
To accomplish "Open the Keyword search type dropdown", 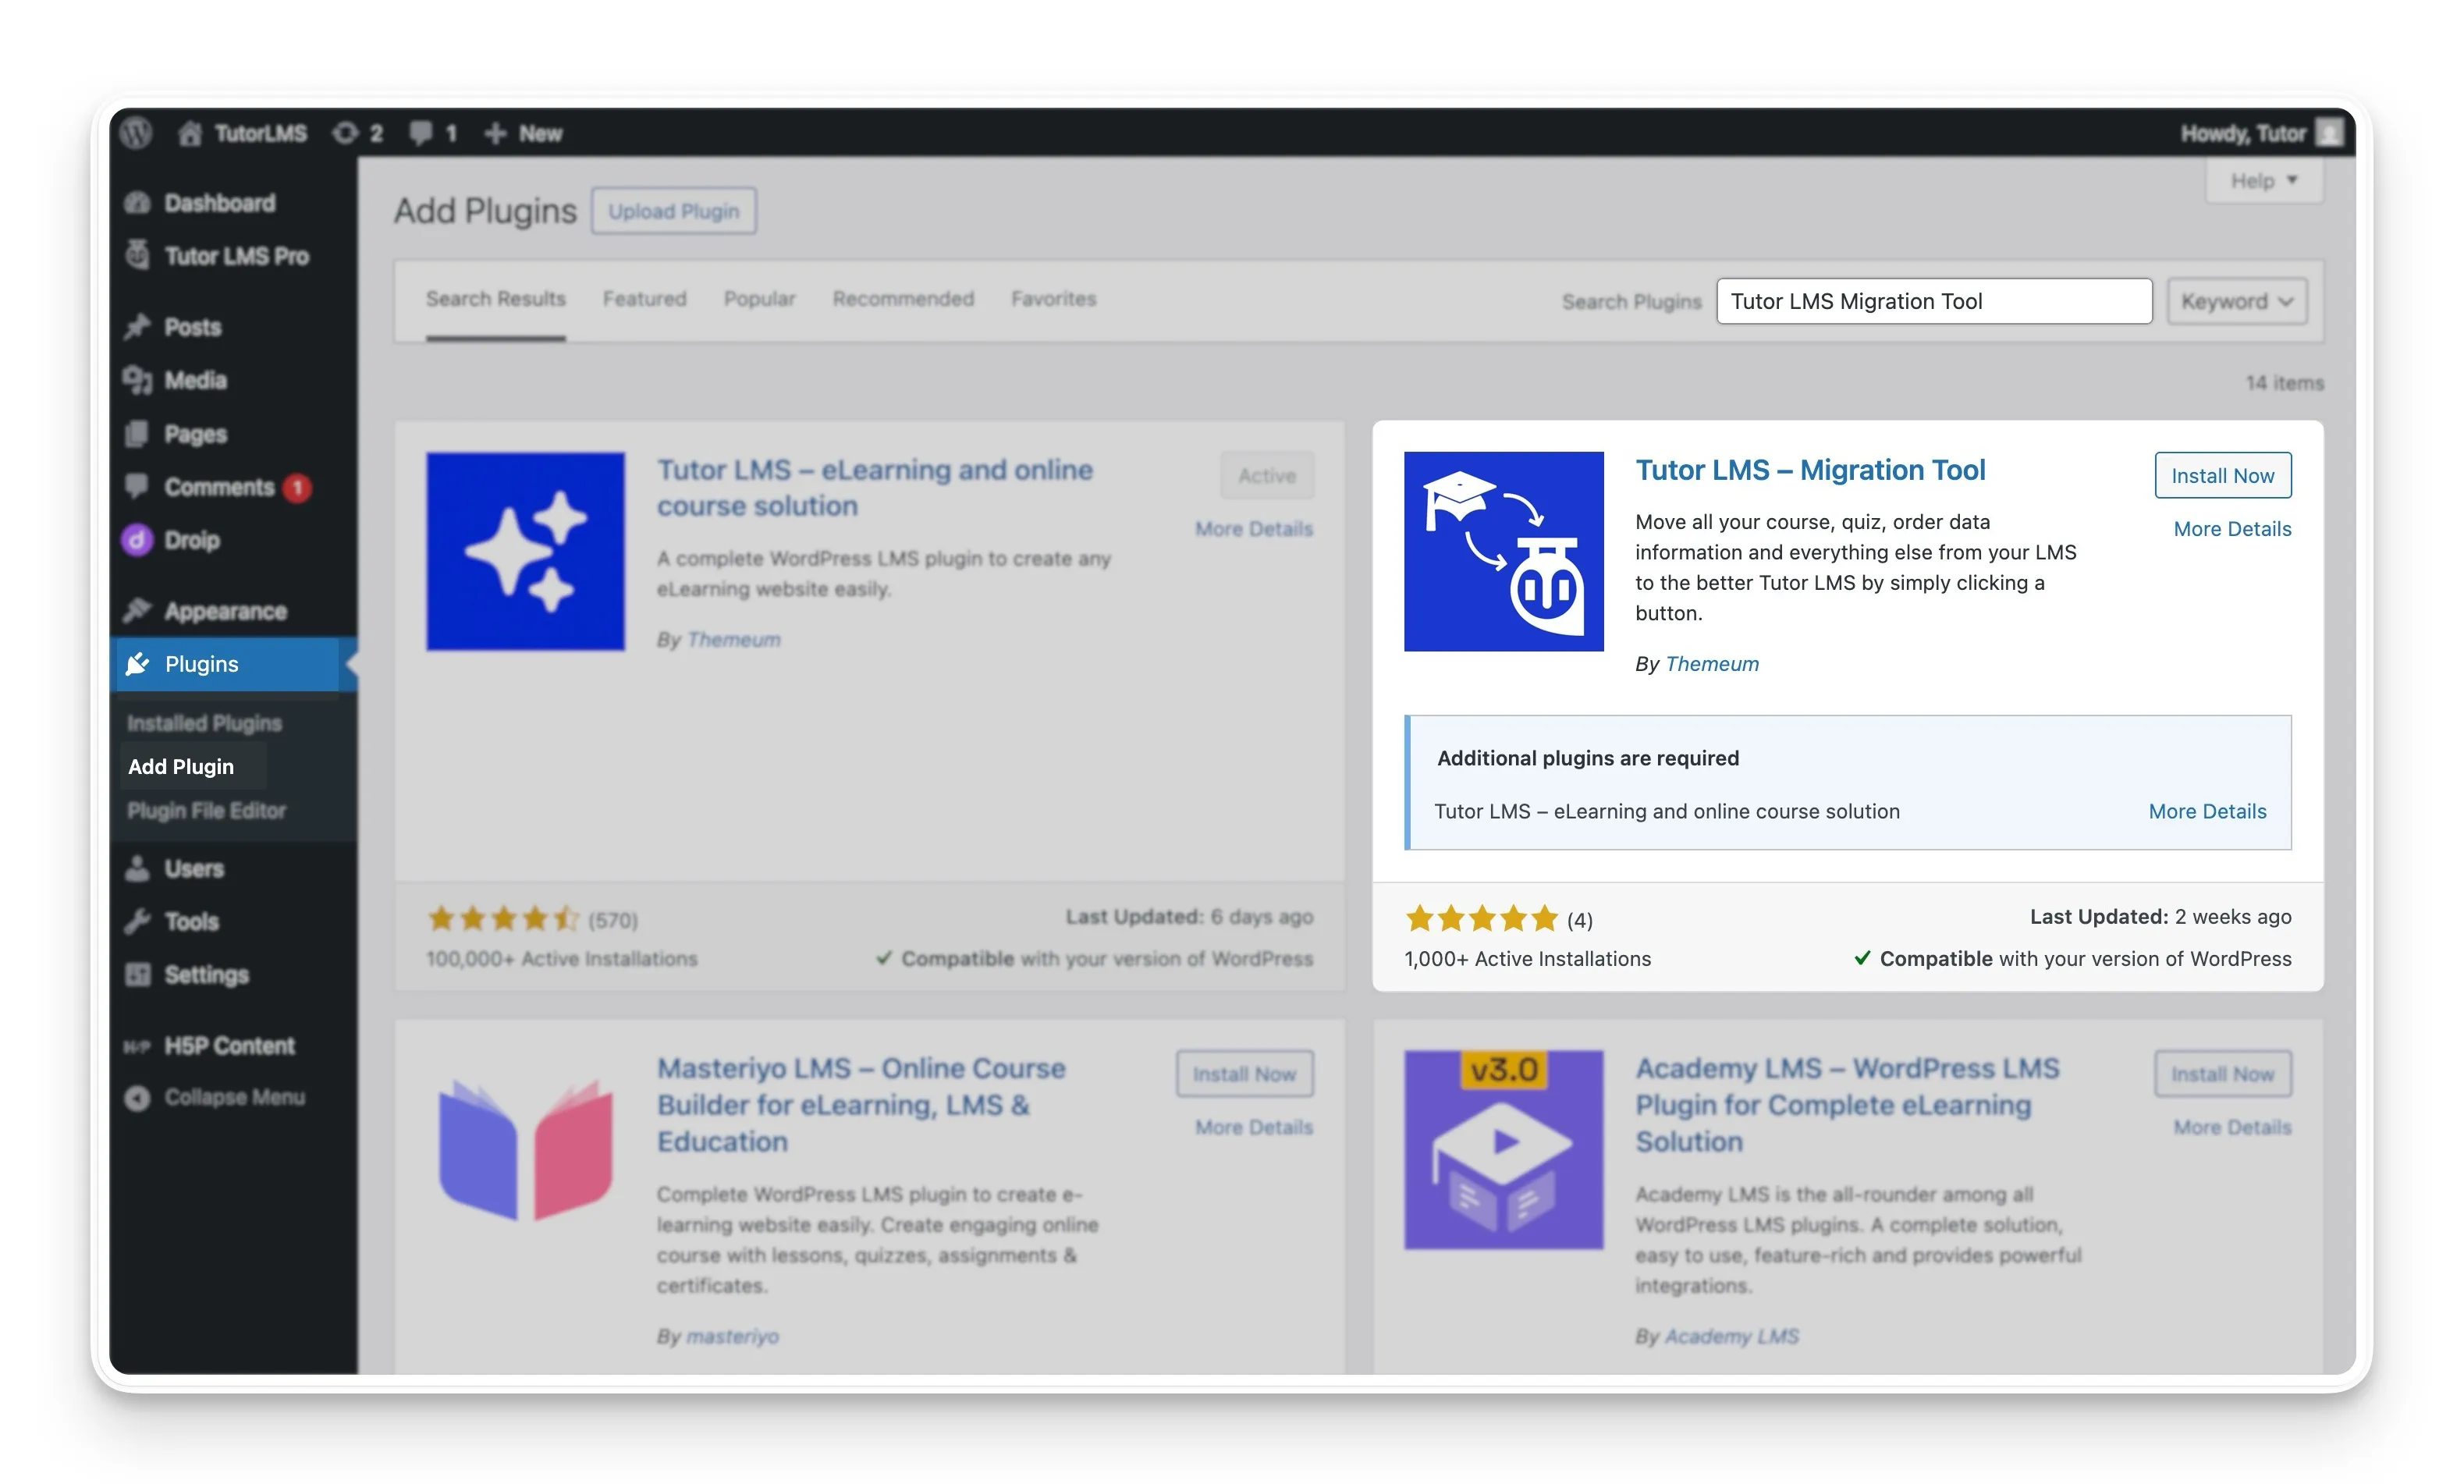I will 2237,301.
